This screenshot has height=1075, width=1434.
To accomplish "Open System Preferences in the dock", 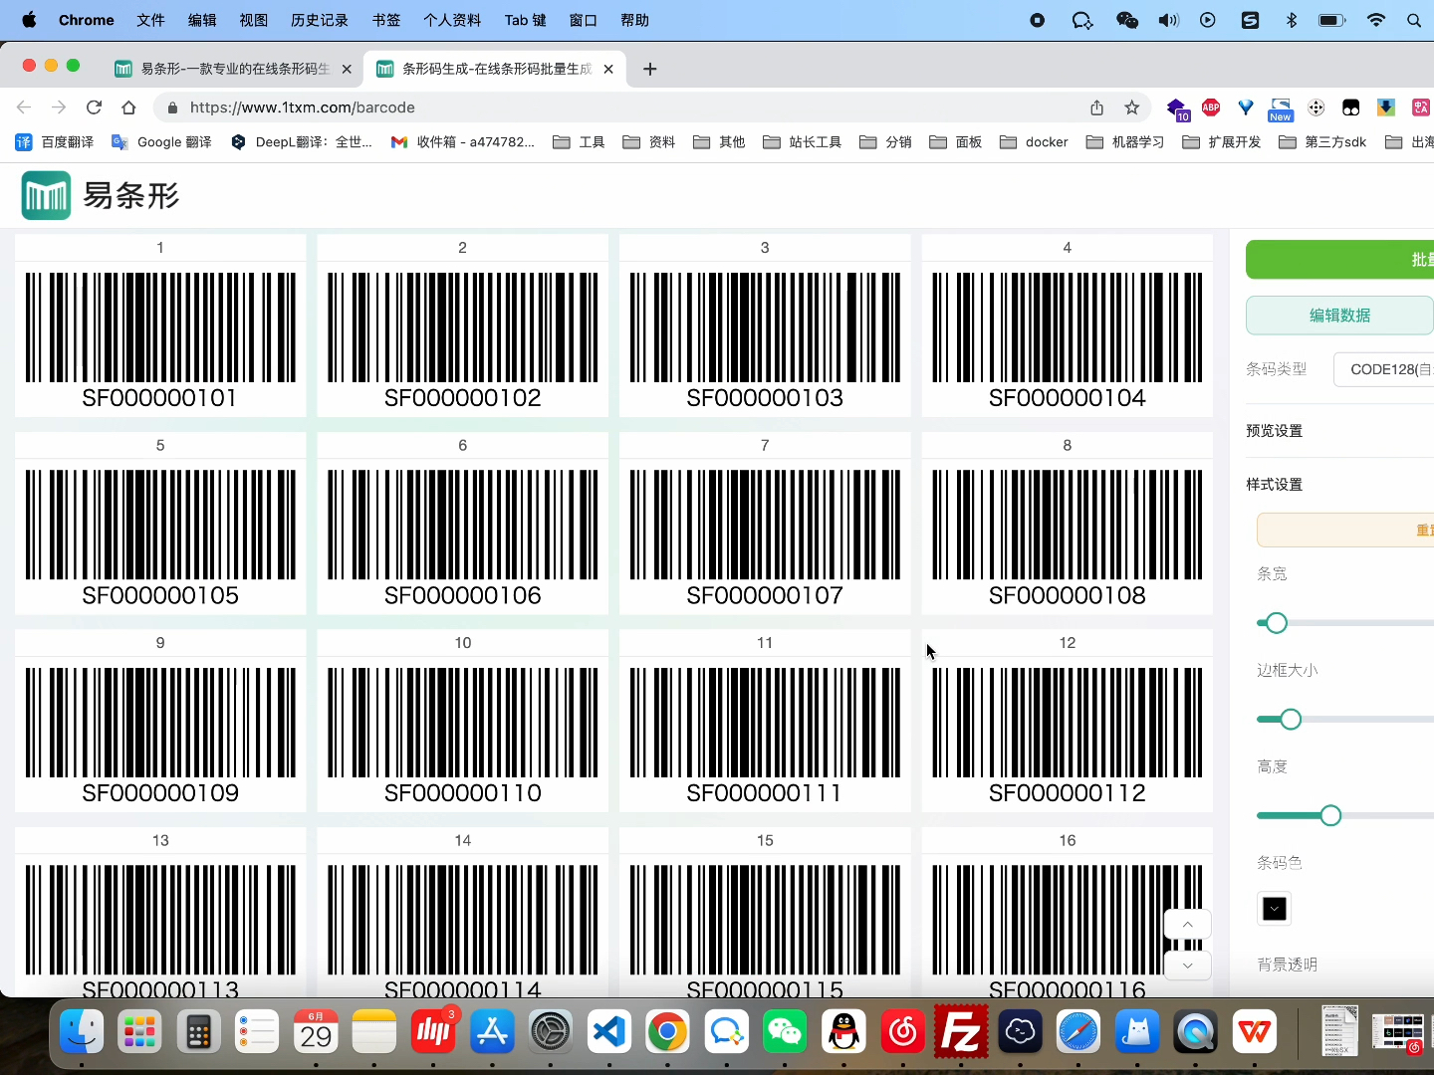I will [551, 1032].
